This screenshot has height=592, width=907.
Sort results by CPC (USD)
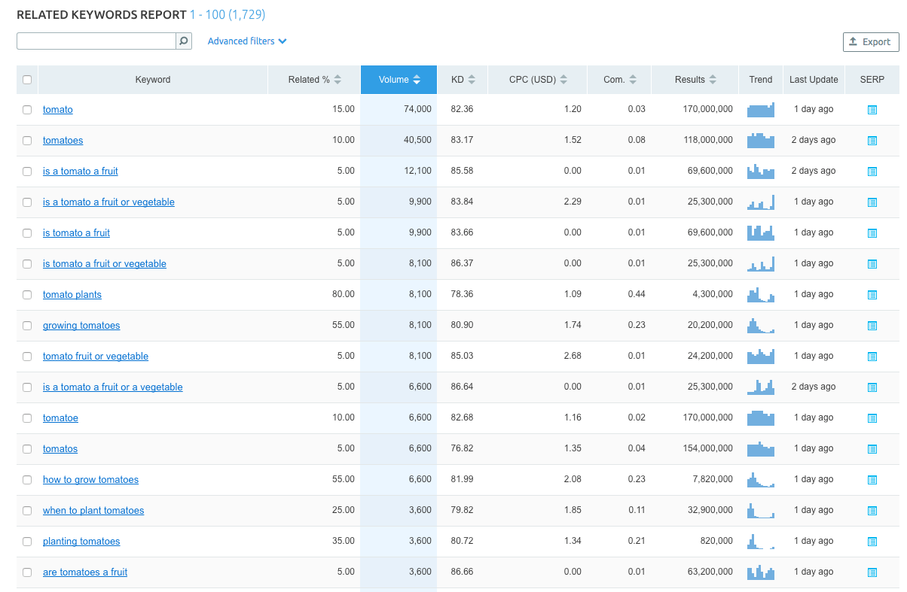536,79
